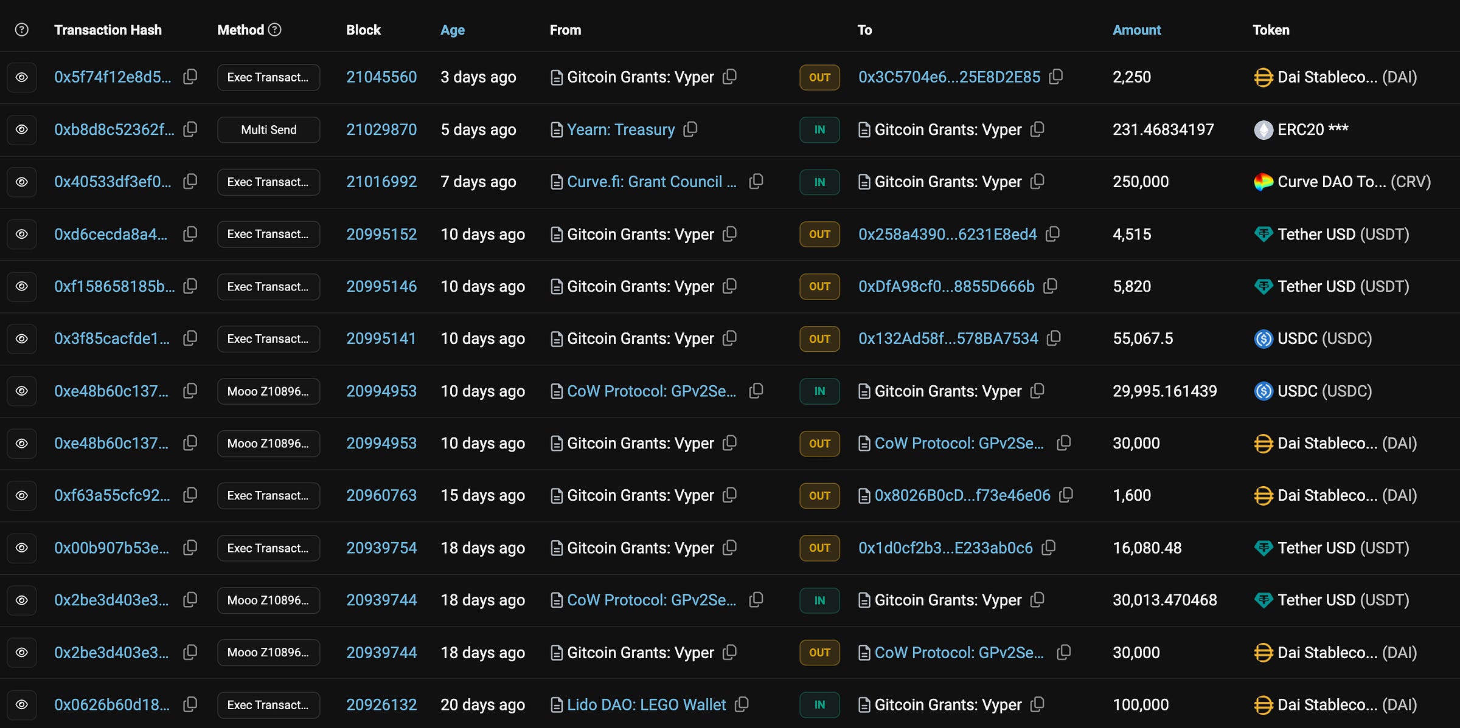Open Curve.fi: Grant Council address
The image size is (1460, 728).
(x=652, y=182)
